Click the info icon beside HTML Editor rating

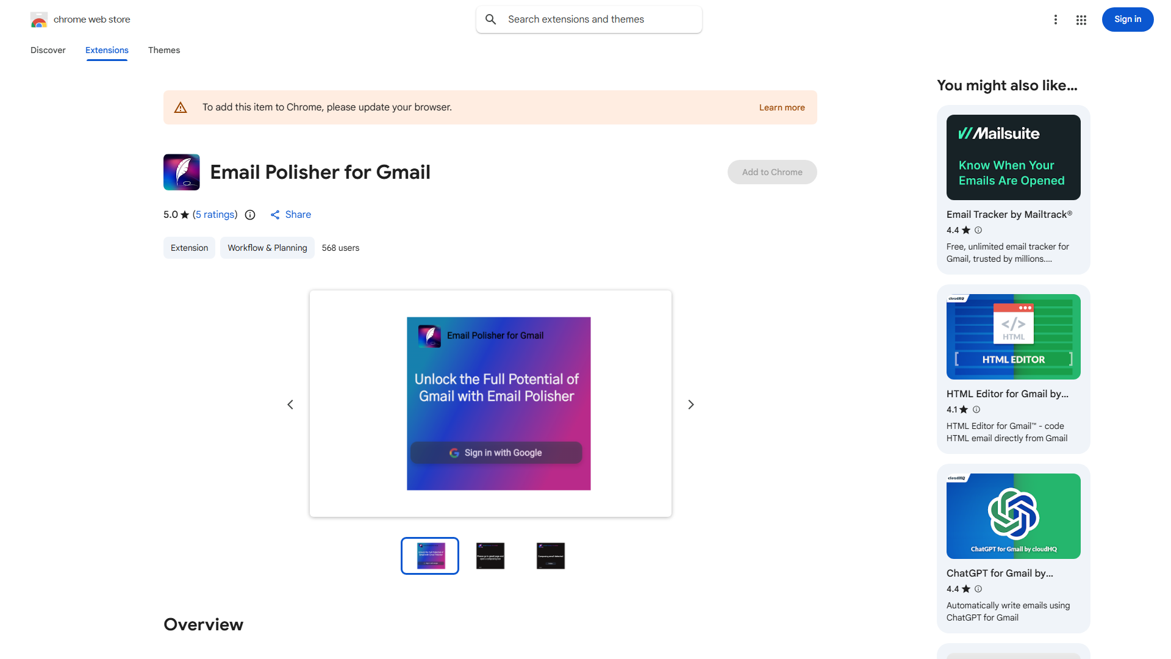[x=976, y=409]
